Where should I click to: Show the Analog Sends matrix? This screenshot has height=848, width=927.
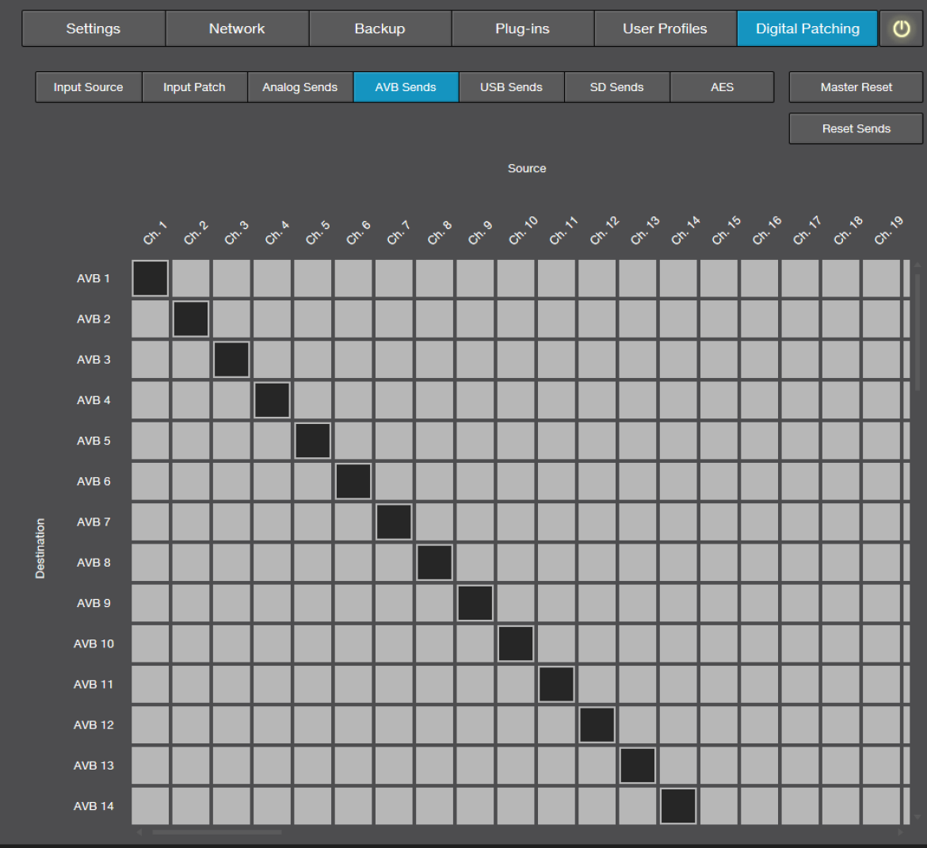pyautogui.click(x=300, y=87)
